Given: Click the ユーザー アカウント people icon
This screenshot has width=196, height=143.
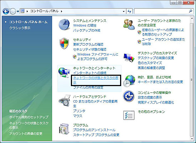Looking at the screenshot, I should 129,24.
